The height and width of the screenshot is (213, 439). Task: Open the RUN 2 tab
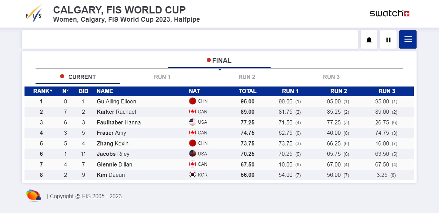pyautogui.click(x=247, y=77)
